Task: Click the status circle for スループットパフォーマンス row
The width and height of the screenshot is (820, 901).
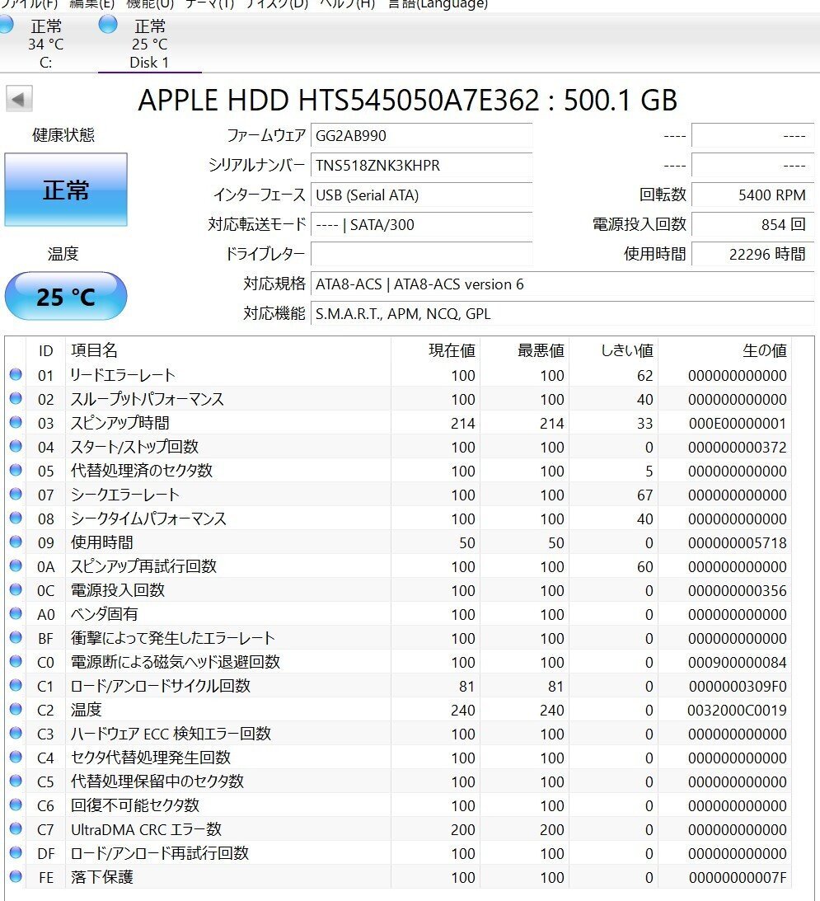Action: [16, 398]
